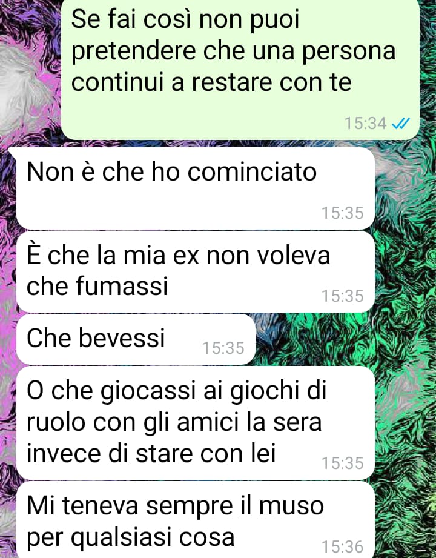Tap timestamp next to 'che fumassi'

(343, 296)
